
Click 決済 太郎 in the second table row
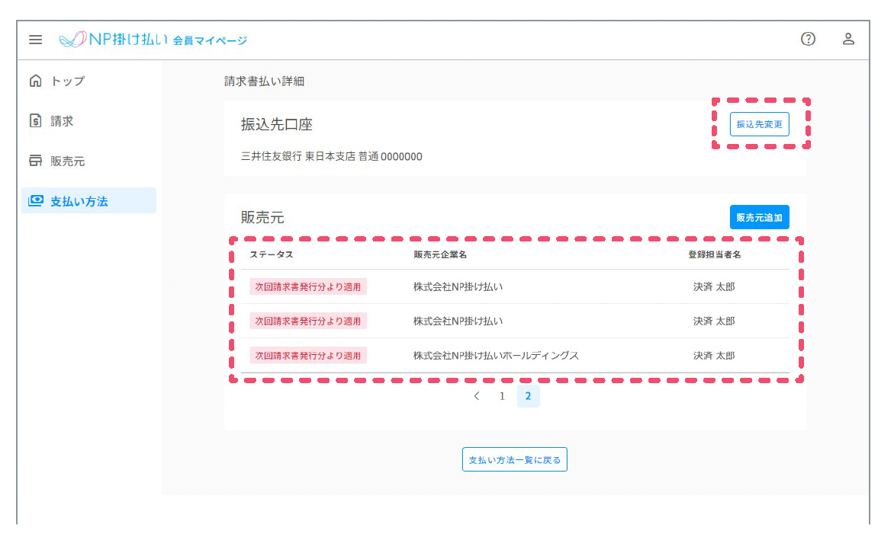714,321
